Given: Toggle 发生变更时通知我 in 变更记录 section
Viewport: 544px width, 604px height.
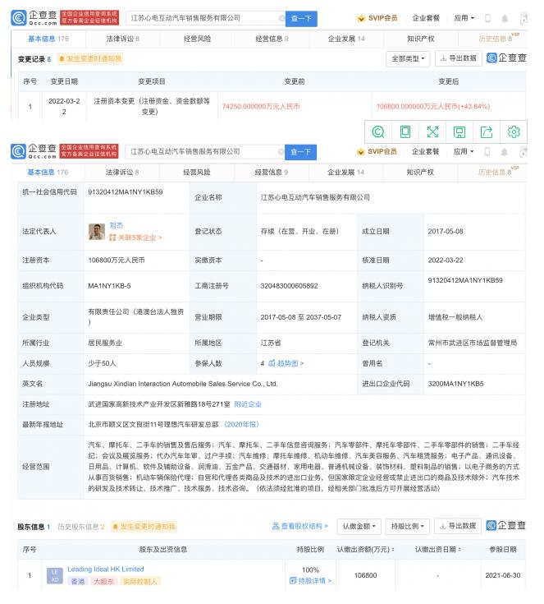Looking at the screenshot, I should click(x=93, y=59).
